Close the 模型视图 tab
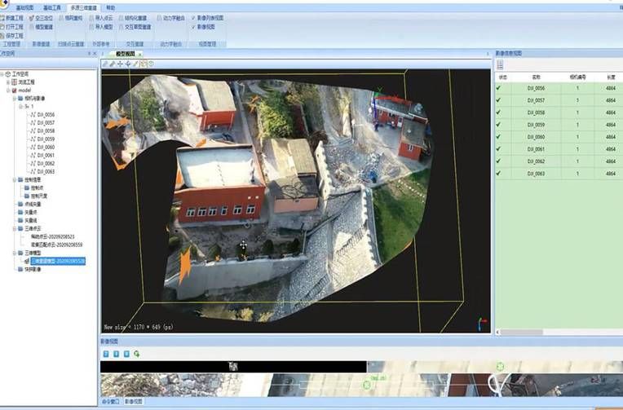 [x=140, y=54]
